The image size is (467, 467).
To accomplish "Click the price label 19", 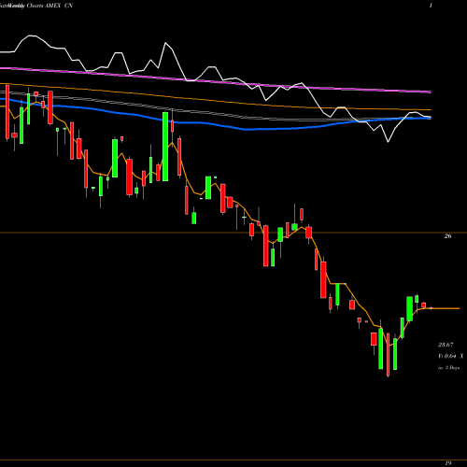I will pos(448,463).
